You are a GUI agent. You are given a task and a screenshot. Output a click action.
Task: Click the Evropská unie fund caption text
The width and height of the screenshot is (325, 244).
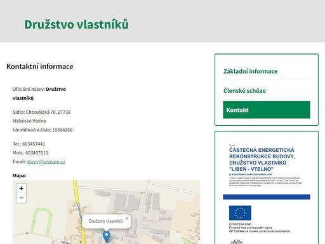[x=259, y=227]
